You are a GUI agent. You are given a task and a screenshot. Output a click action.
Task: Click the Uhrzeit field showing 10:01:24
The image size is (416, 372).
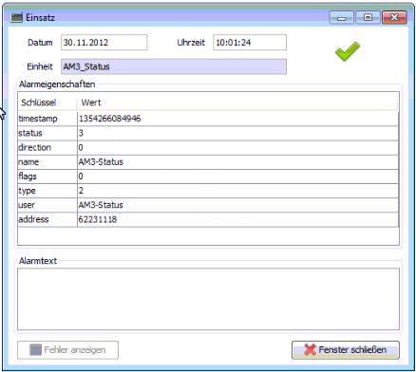[250, 43]
